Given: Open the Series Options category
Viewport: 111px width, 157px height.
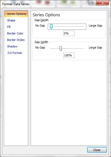Looking at the screenshot, I should coord(16,14).
